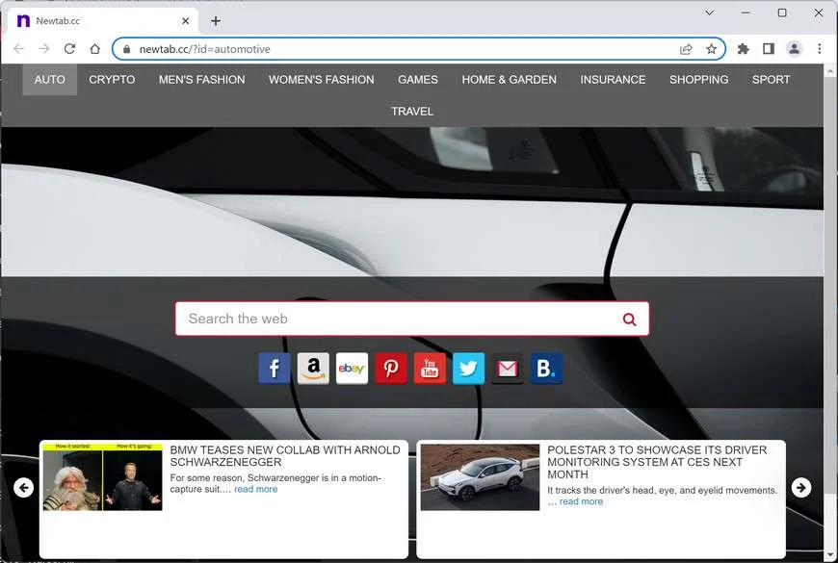Open HOME & GARDEN category
Image resolution: width=838 pixels, height=563 pixels.
(510, 80)
